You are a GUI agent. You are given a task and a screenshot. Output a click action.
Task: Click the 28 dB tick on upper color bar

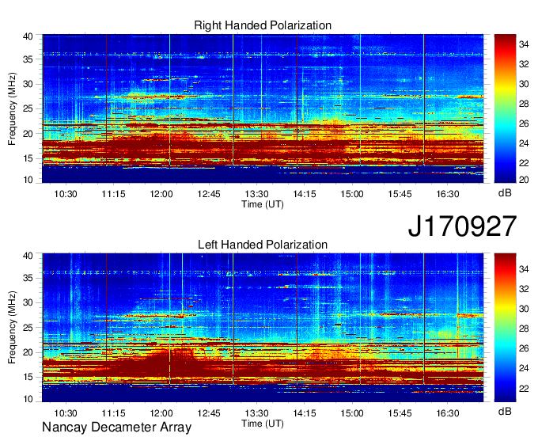click(524, 104)
